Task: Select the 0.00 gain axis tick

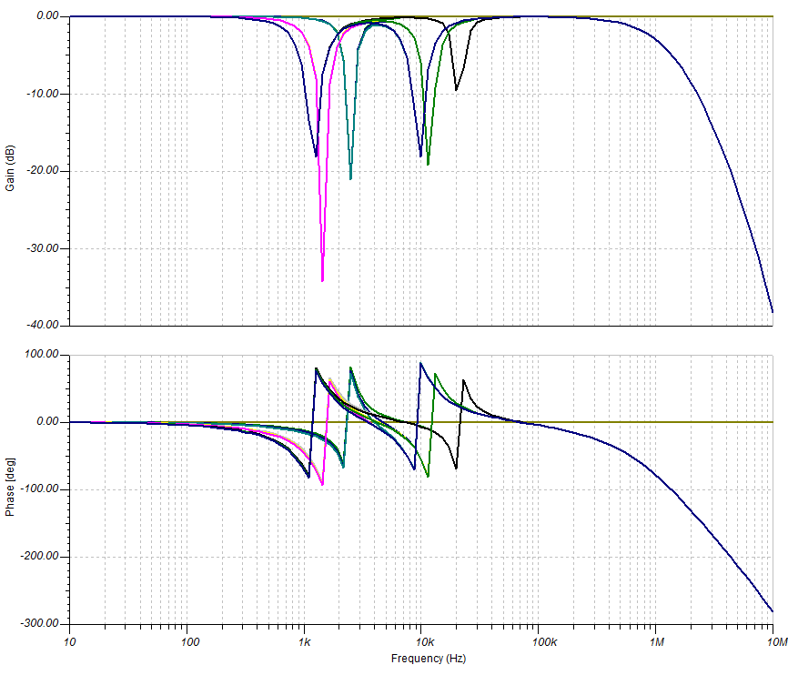Action: (x=47, y=16)
